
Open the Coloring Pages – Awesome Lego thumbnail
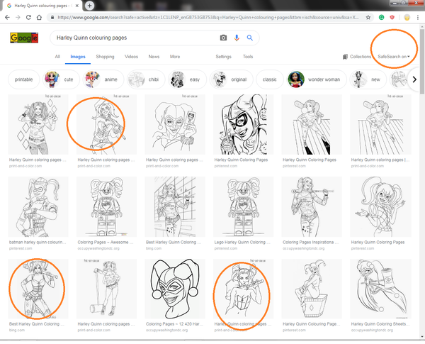click(x=106, y=206)
